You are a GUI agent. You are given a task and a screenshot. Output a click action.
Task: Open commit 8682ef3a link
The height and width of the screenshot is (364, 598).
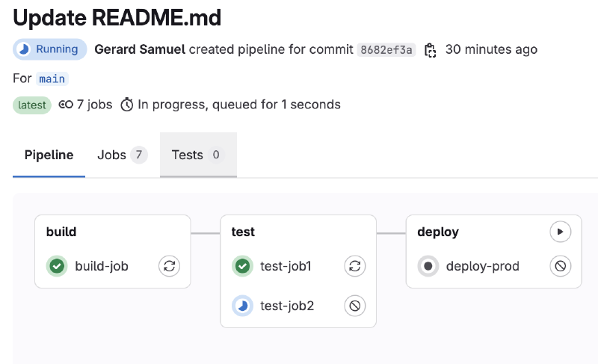click(x=386, y=50)
